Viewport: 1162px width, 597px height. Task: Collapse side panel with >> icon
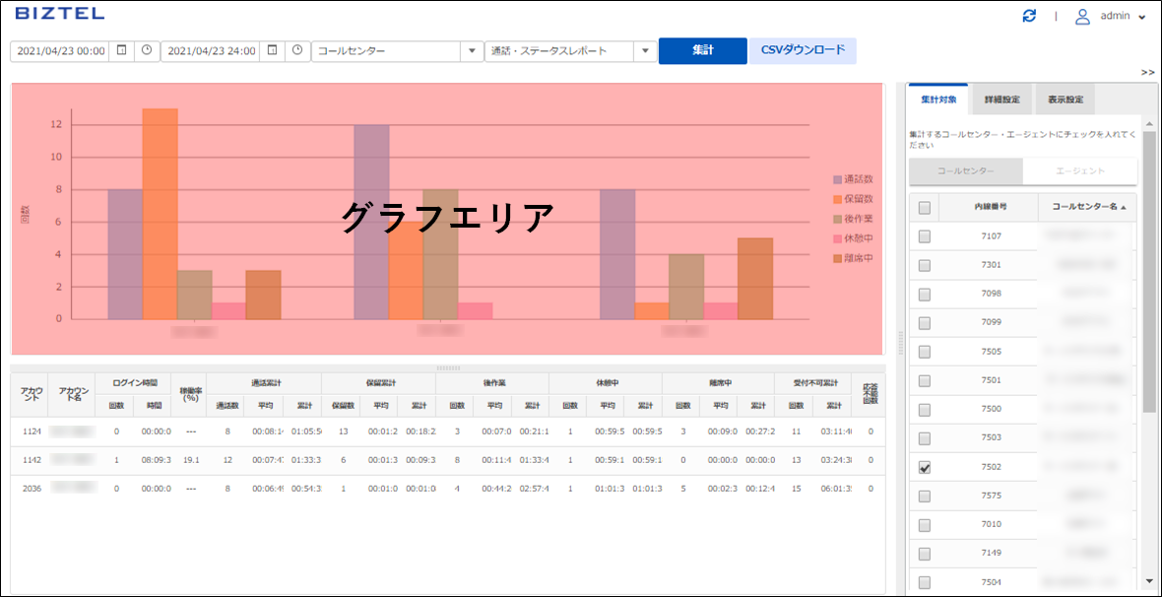[x=1148, y=72]
